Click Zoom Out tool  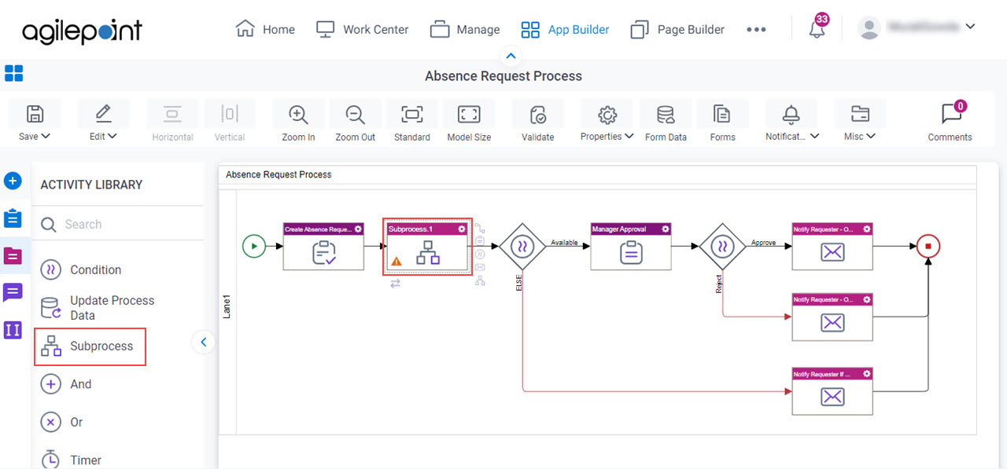(355, 123)
